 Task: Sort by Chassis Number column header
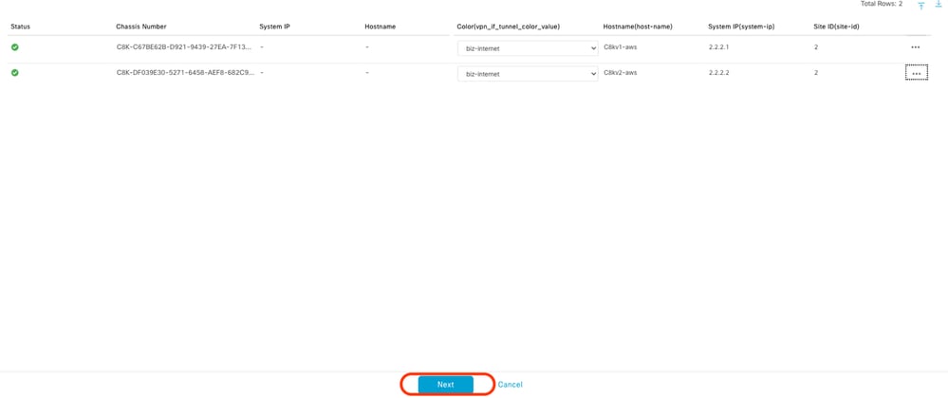(x=141, y=27)
